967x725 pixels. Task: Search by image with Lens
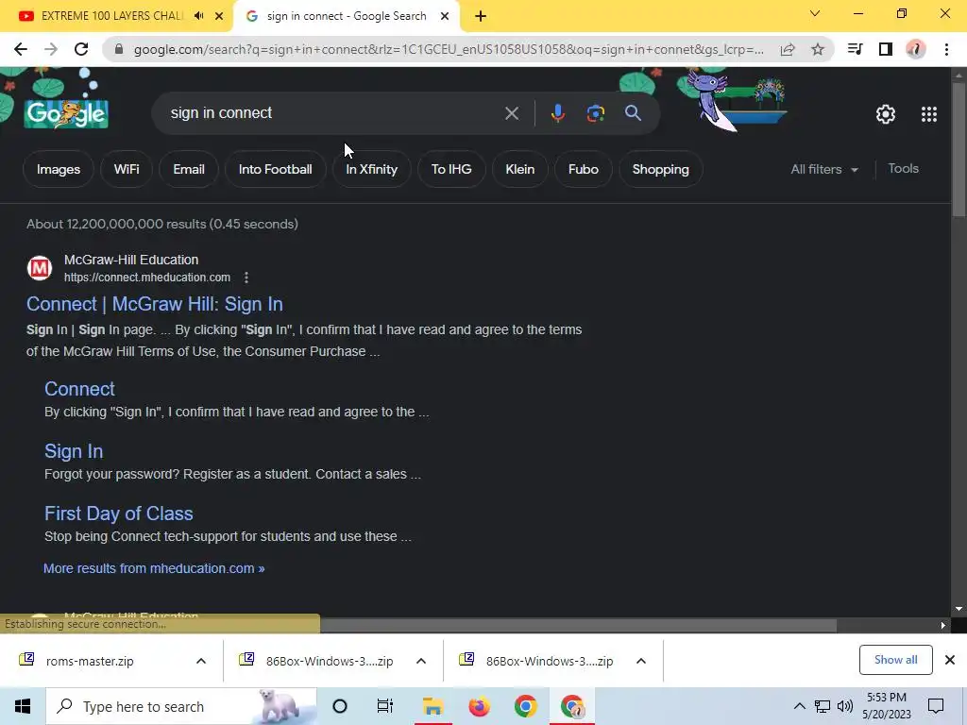(x=595, y=113)
